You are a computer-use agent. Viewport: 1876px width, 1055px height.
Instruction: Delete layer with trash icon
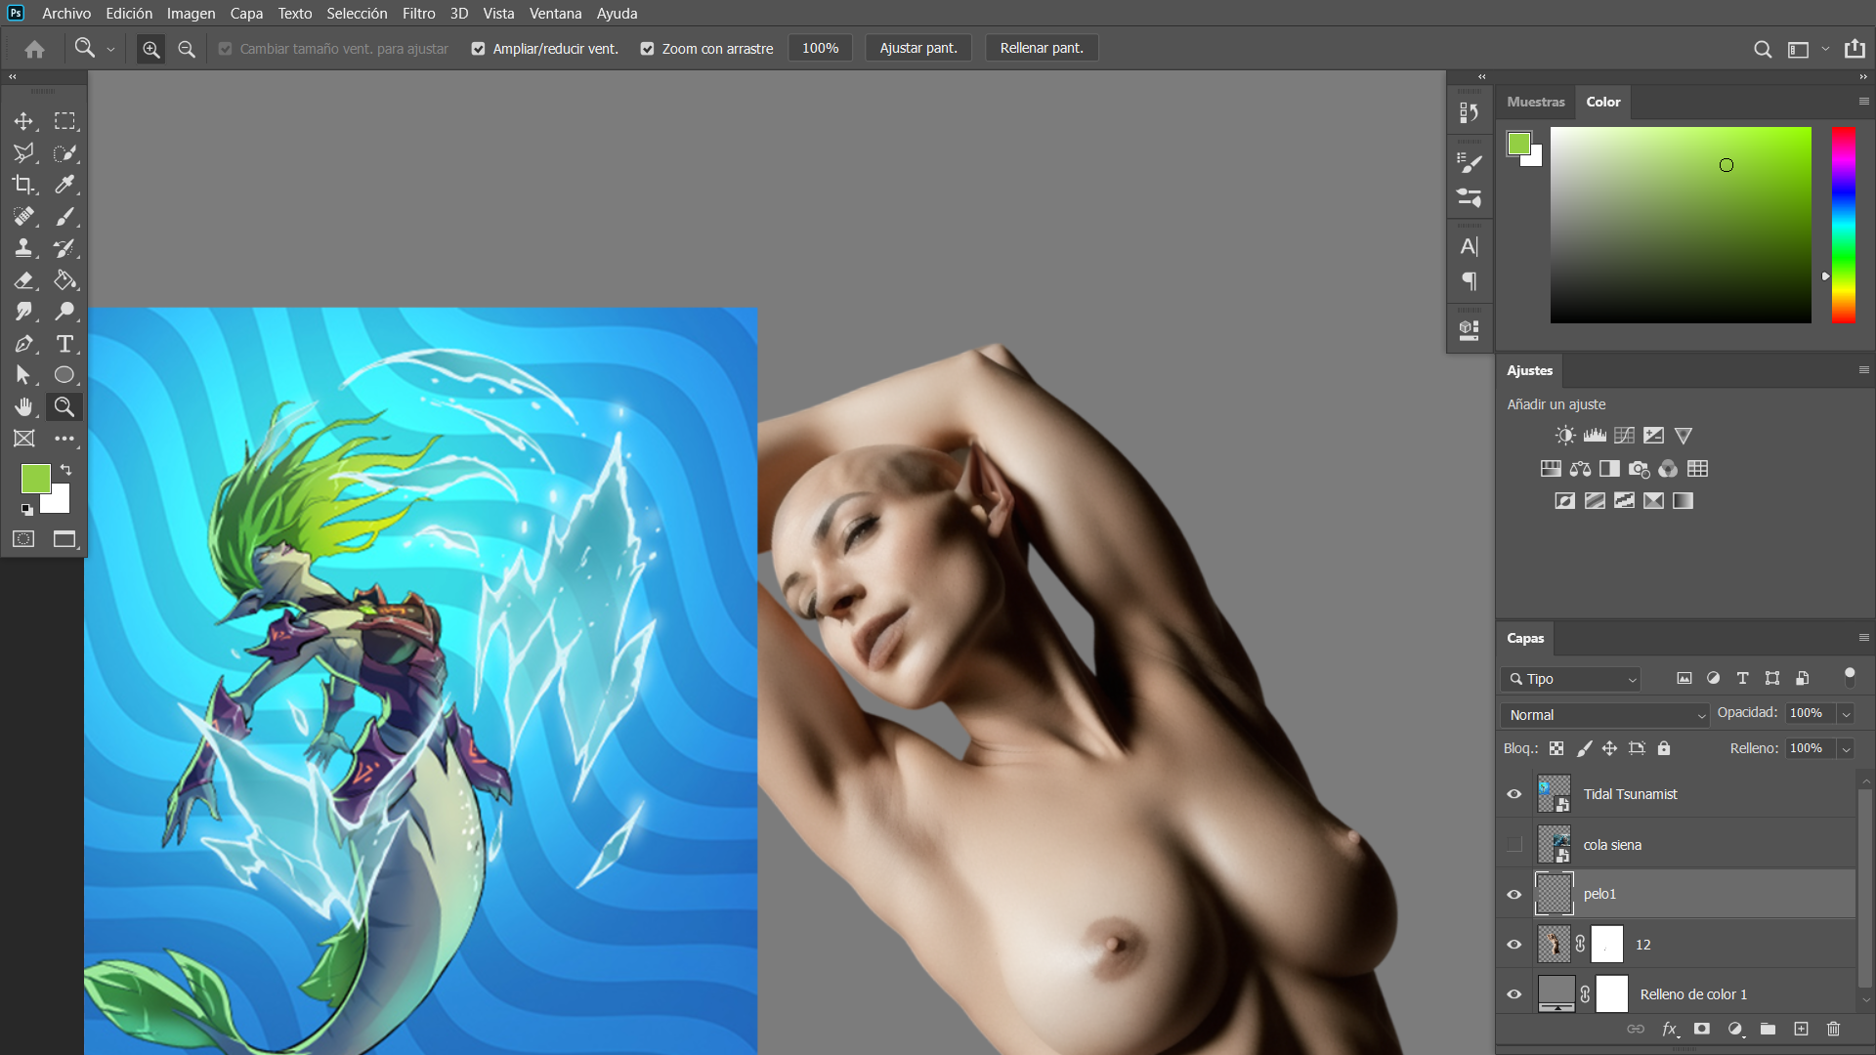(1834, 1029)
